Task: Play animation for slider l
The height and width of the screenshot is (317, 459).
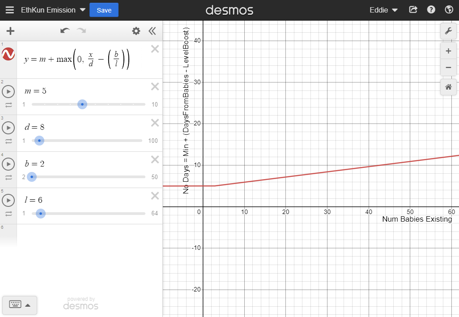Action: (x=8, y=201)
